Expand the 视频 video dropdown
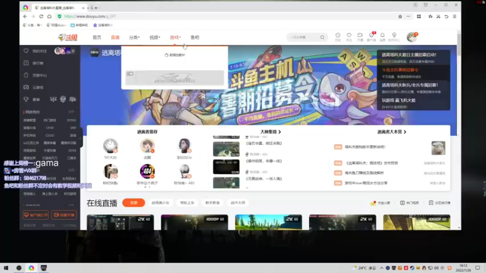The height and width of the screenshot is (273, 486). click(155, 37)
